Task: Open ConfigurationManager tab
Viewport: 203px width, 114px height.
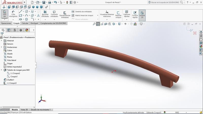Action: click(15, 30)
